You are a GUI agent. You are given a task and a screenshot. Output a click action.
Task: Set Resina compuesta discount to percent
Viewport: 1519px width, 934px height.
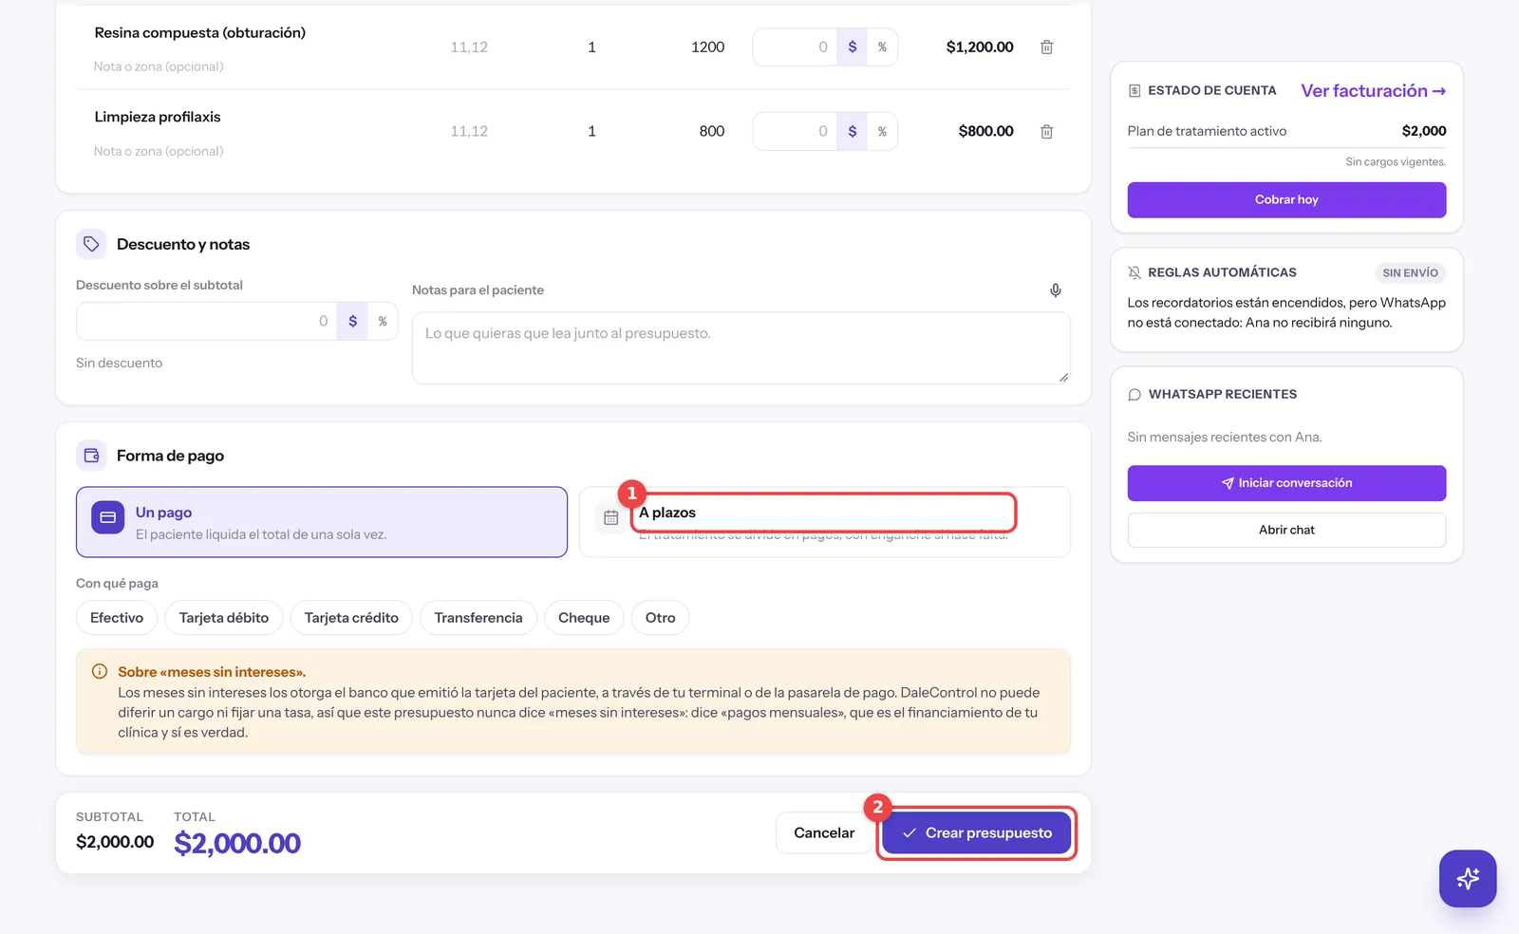(x=882, y=47)
